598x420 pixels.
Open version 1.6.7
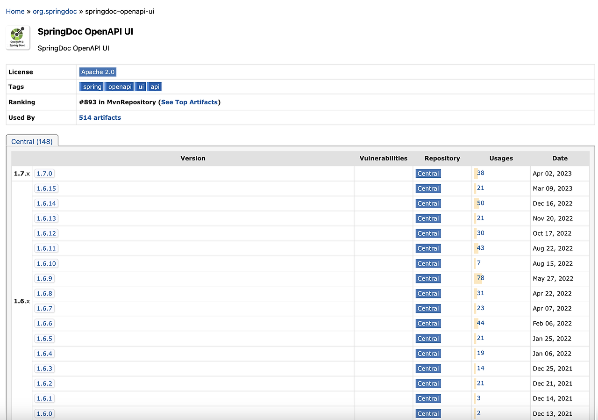click(x=45, y=308)
